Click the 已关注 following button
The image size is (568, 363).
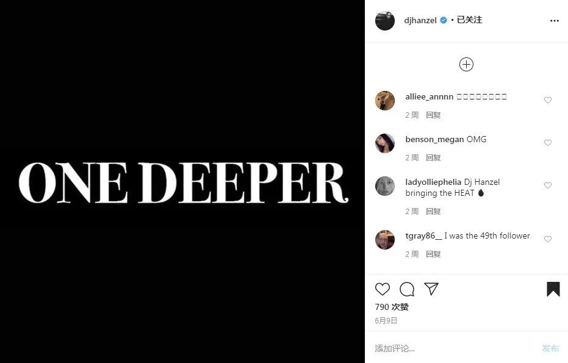point(470,20)
